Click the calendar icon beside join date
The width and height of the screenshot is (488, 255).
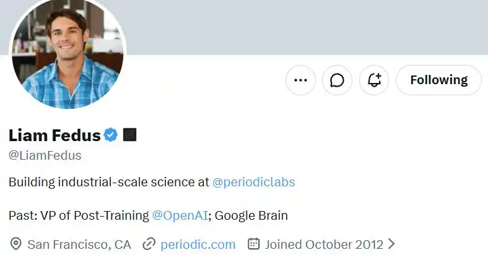click(x=253, y=244)
